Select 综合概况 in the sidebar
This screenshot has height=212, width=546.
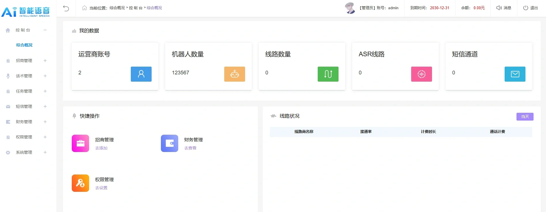[24, 45]
